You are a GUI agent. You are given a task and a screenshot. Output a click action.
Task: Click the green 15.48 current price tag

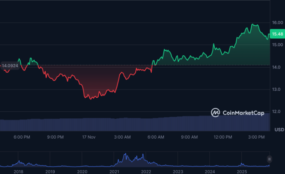pos(277,34)
